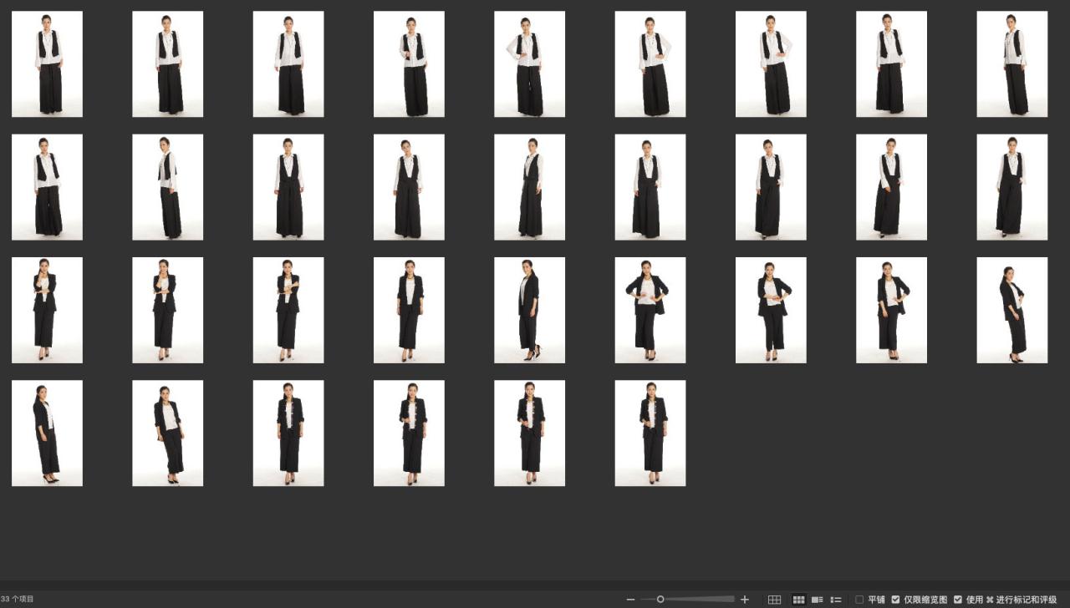The image size is (1070, 608).
Task: Enable the 平铺 checkbox
Action: click(859, 600)
